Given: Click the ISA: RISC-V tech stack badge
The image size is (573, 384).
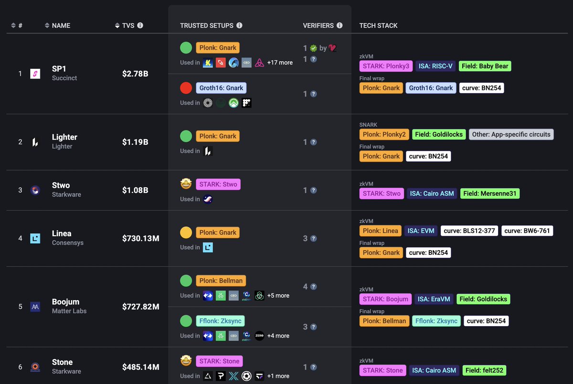Looking at the screenshot, I should click(436, 66).
